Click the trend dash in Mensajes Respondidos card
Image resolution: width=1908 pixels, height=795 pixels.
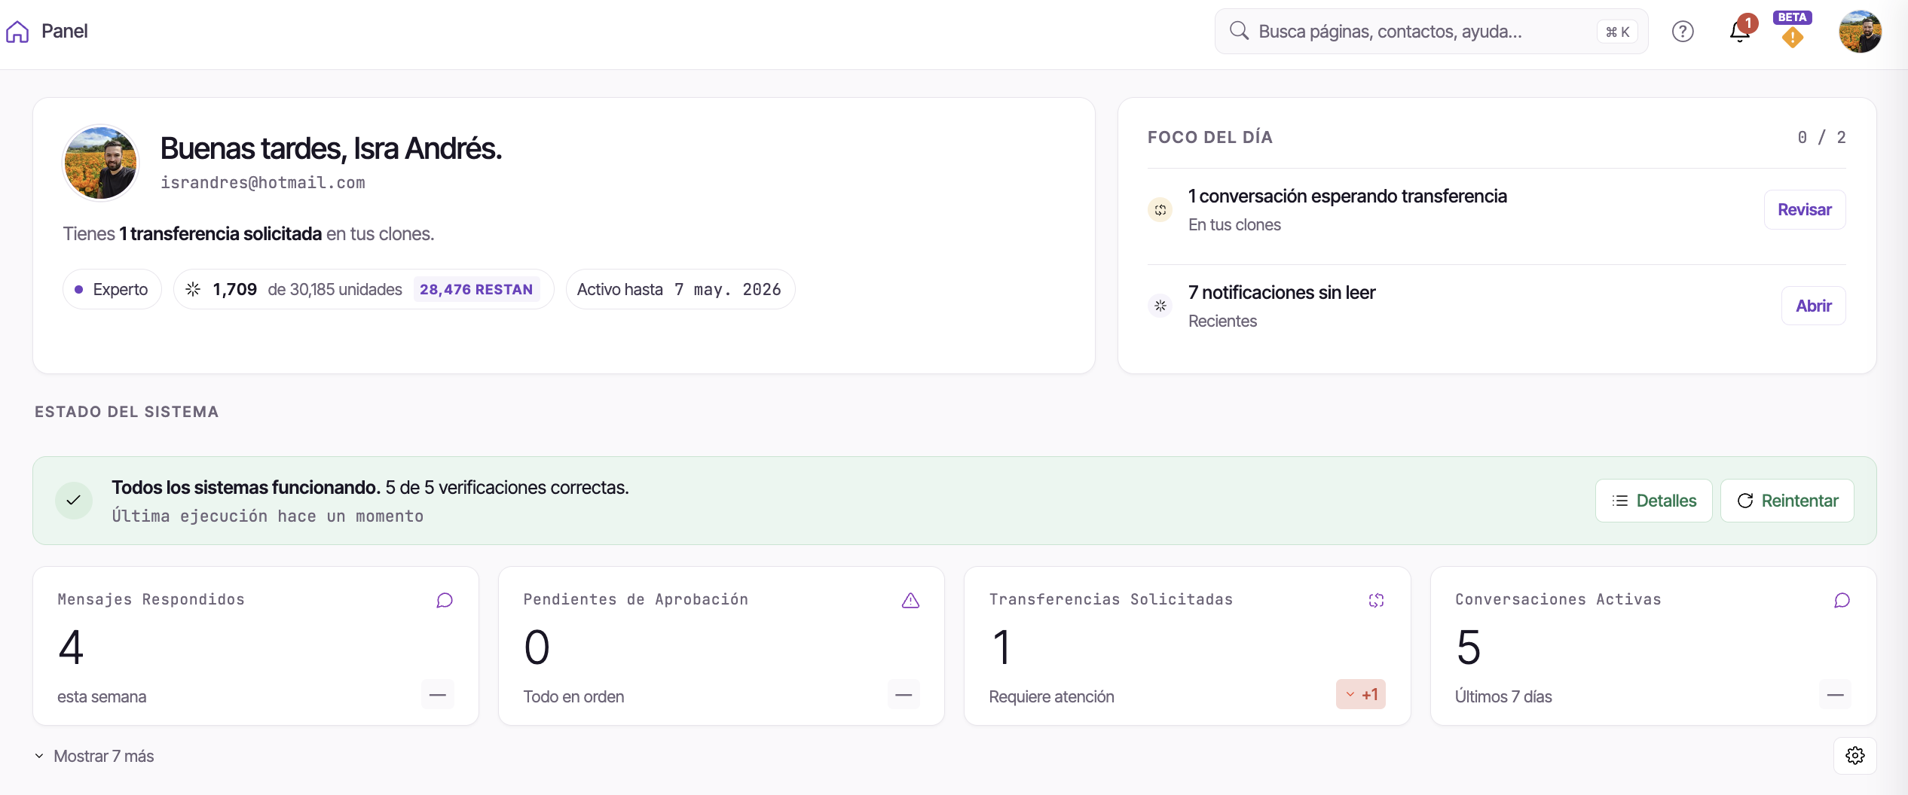[438, 695]
